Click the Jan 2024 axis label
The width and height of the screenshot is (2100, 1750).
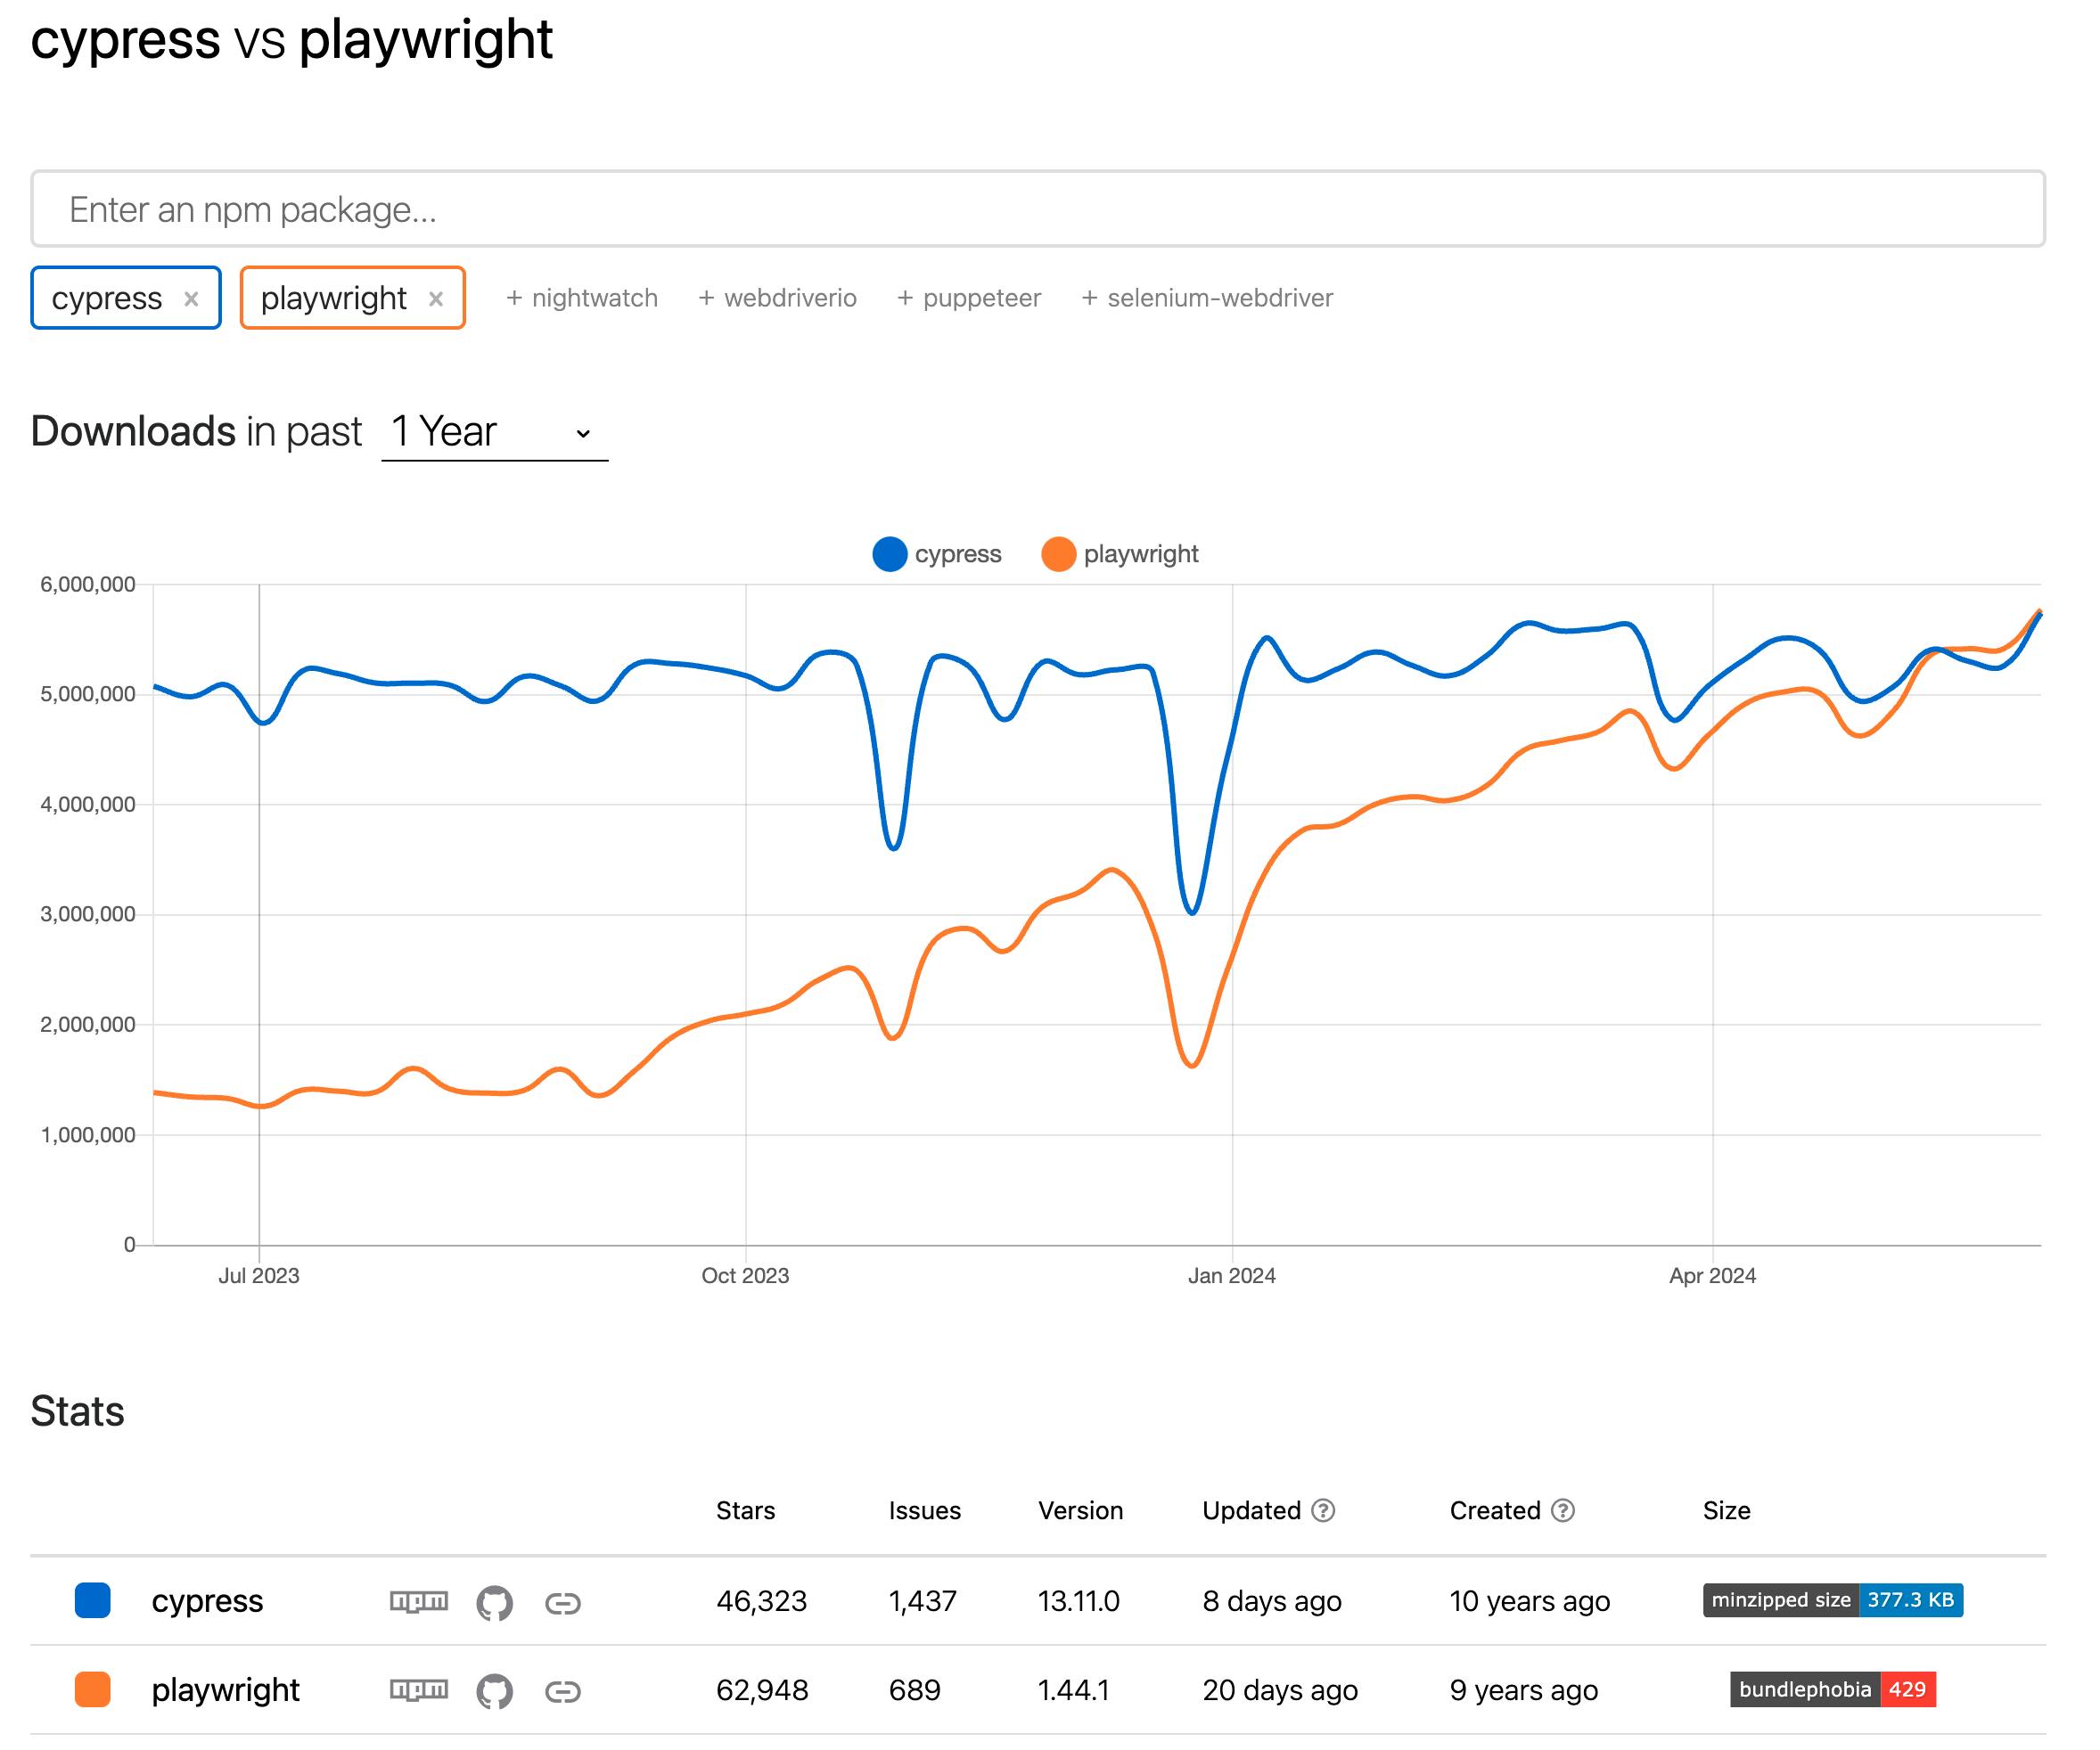(1231, 1275)
